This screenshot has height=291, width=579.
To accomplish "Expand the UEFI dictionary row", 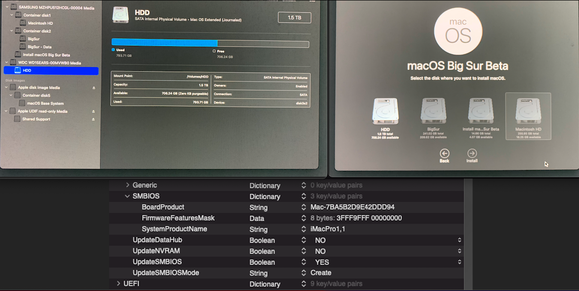I will (x=119, y=283).
